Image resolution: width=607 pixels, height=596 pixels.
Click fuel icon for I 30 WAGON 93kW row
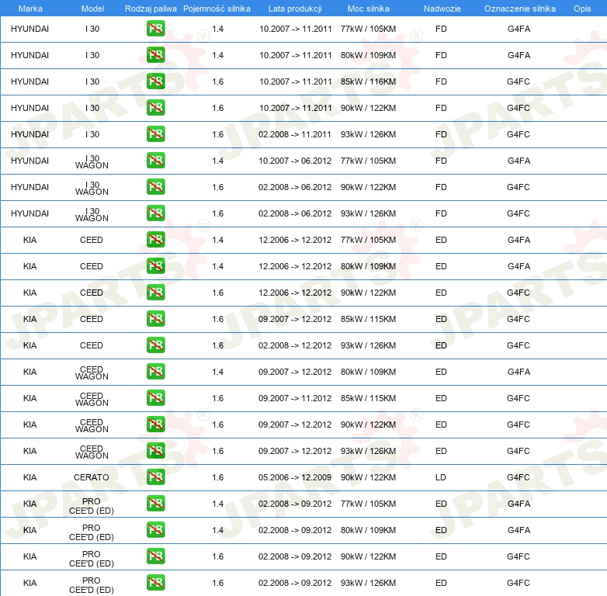(x=155, y=213)
